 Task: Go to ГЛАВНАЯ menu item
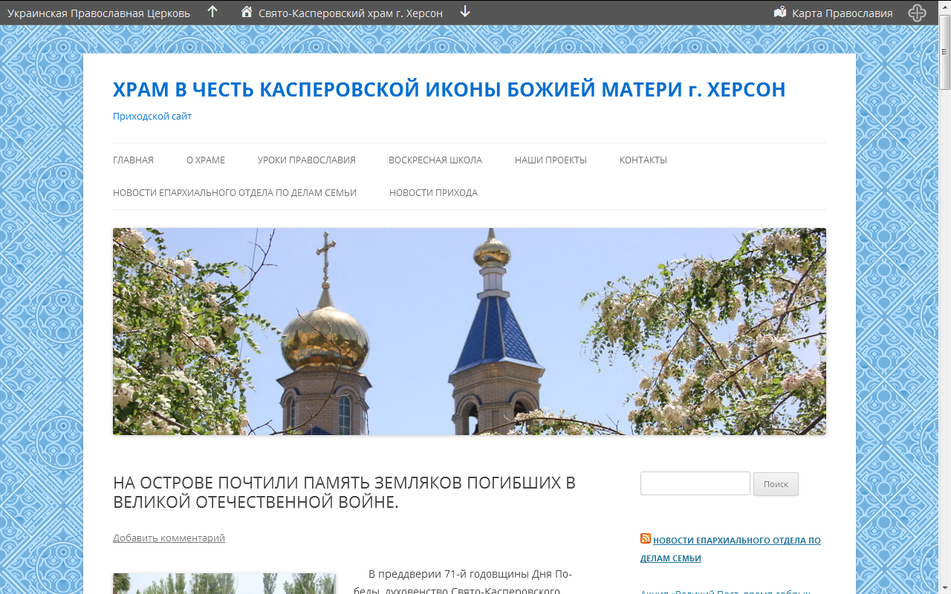(x=133, y=160)
